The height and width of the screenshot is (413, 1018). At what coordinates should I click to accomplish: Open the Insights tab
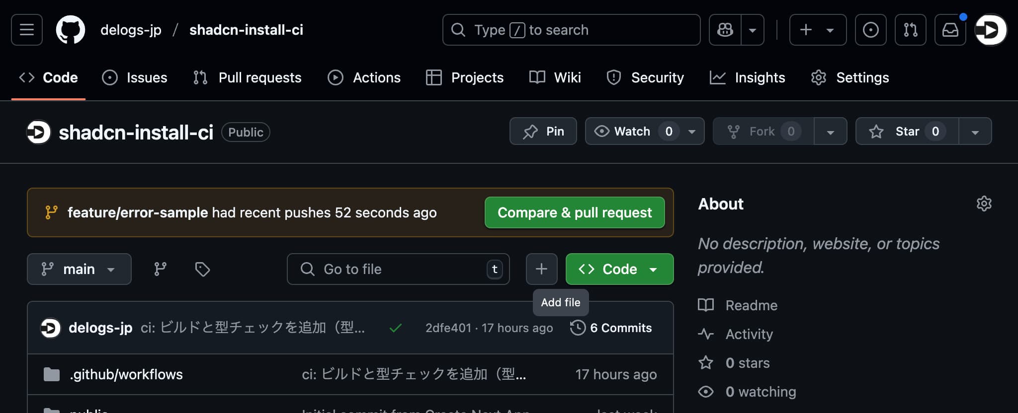[x=748, y=77]
